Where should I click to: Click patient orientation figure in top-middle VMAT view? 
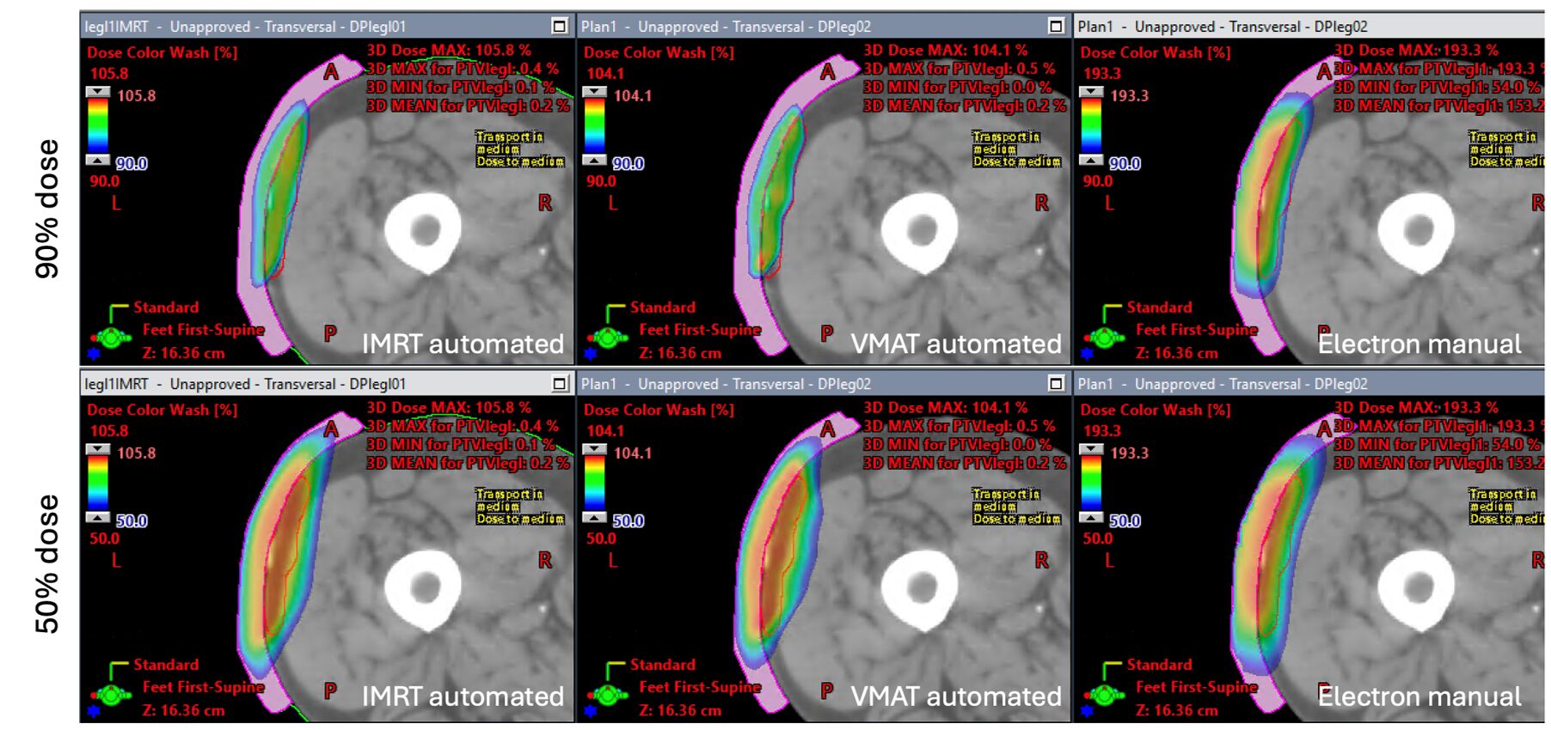tap(609, 337)
